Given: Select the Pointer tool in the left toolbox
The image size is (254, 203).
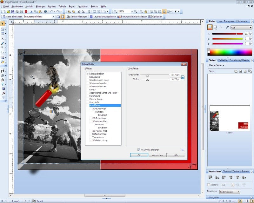Looking at the screenshot, I should tap(3, 24).
